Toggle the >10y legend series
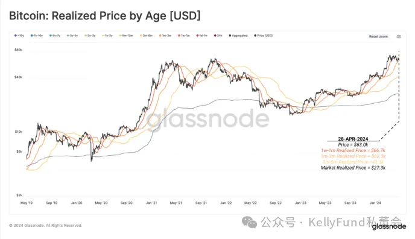Viewport: 415px width, 239px height. [19, 36]
